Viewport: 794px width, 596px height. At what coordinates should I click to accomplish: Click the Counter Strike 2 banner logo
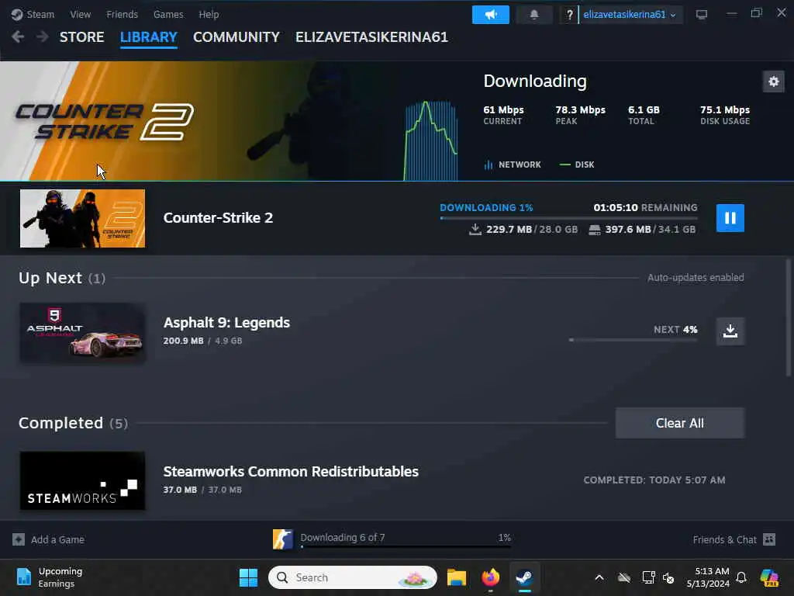coord(105,122)
